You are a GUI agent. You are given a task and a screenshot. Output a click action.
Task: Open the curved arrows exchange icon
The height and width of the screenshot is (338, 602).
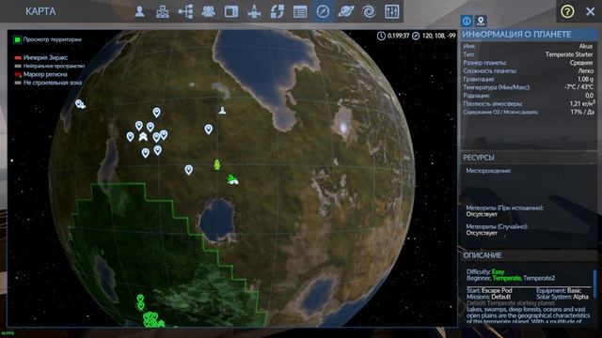point(277,11)
